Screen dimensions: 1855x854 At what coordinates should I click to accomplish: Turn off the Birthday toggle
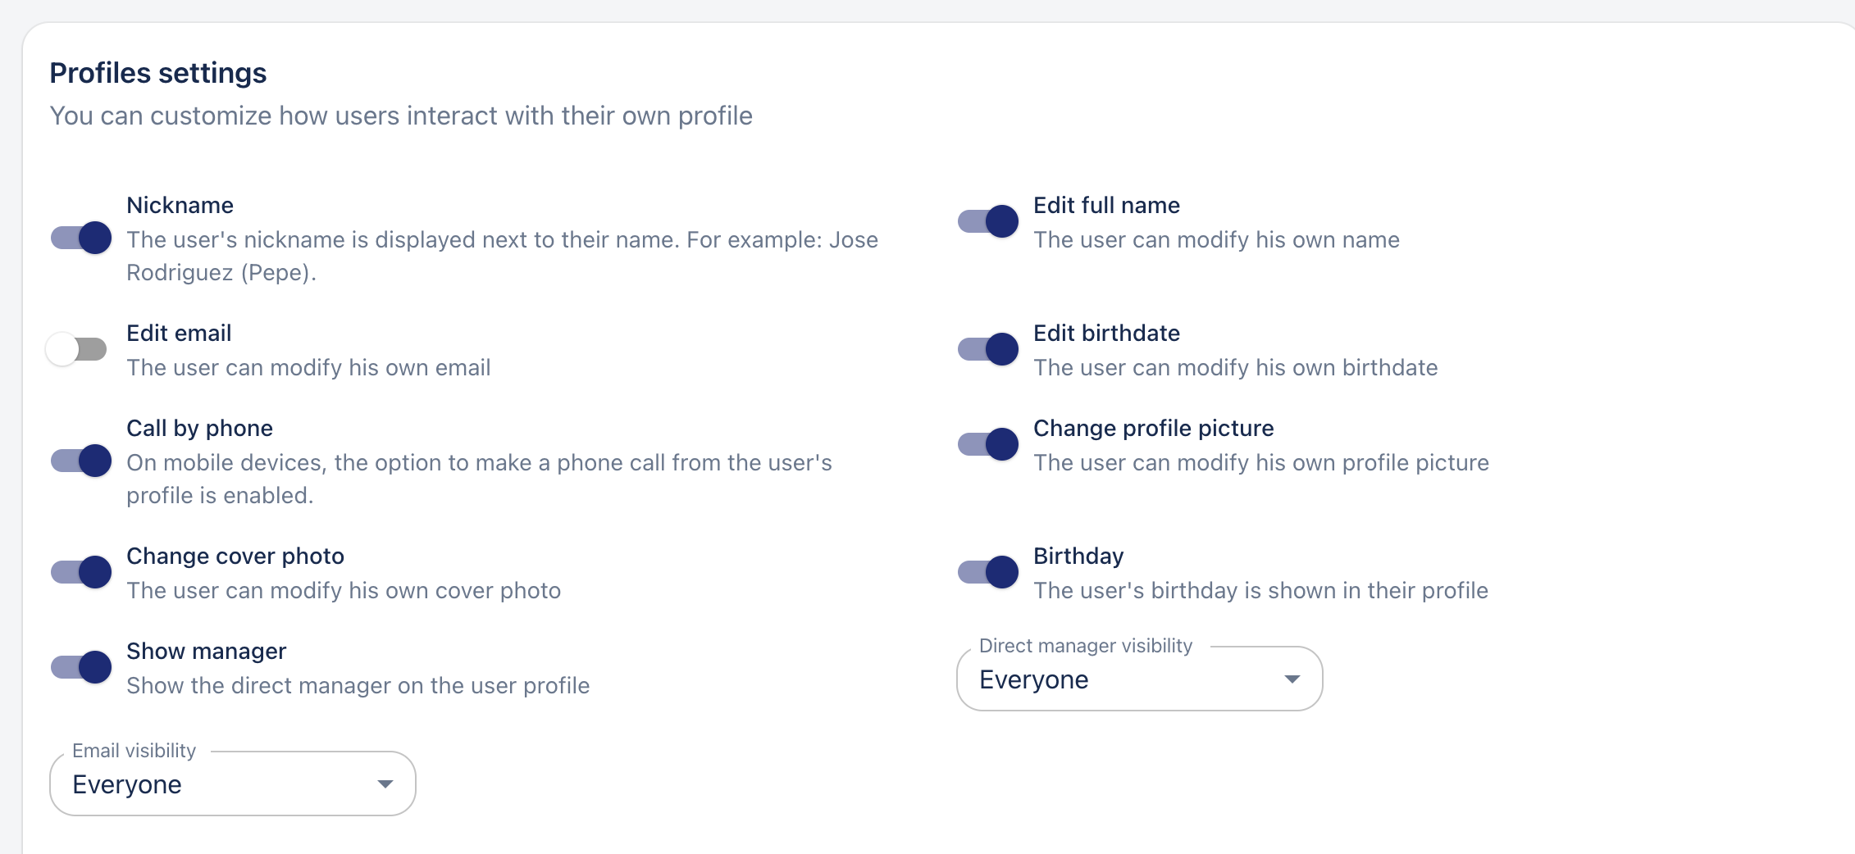[988, 572]
